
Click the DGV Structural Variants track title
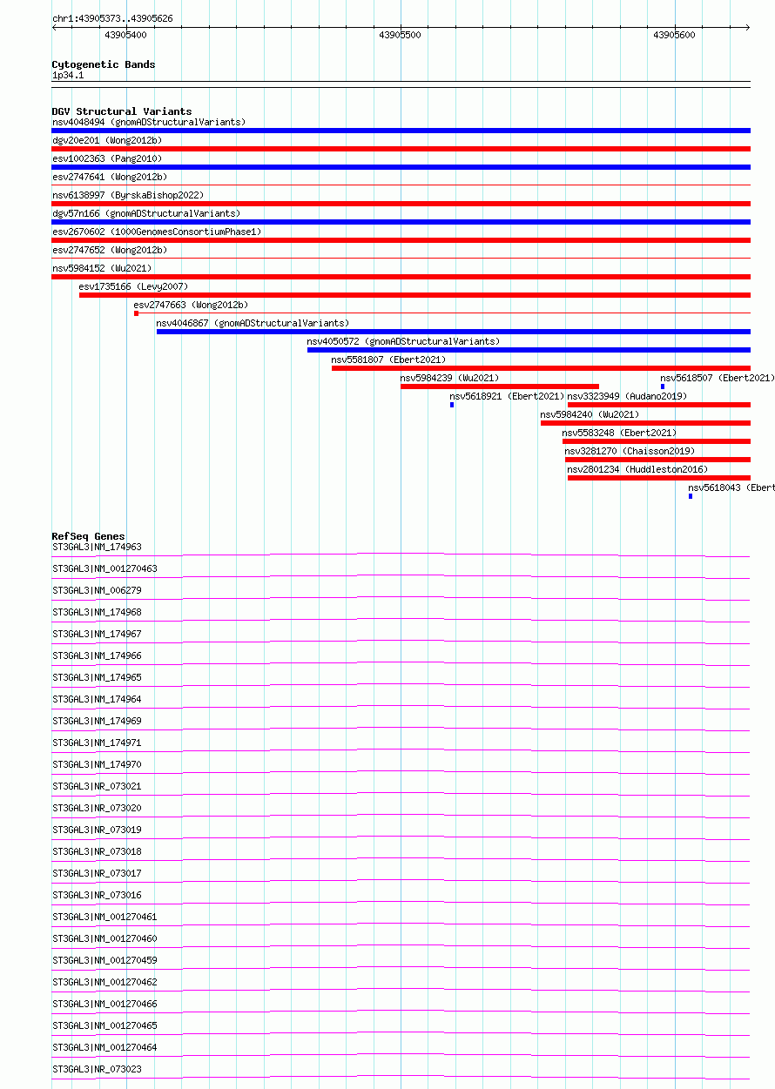coord(122,111)
